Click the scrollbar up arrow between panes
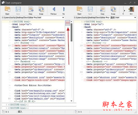 (71, 21)
